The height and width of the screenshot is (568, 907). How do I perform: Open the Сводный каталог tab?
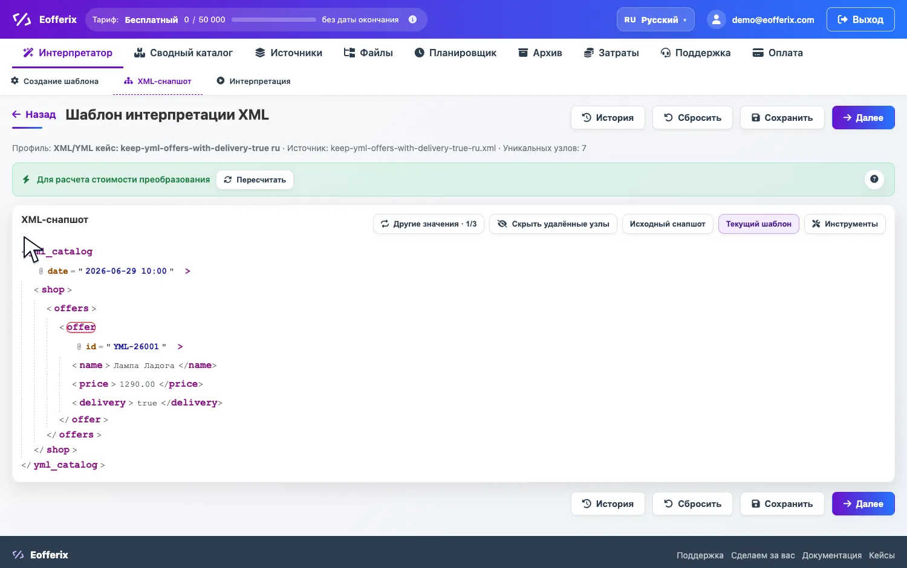(x=183, y=53)
